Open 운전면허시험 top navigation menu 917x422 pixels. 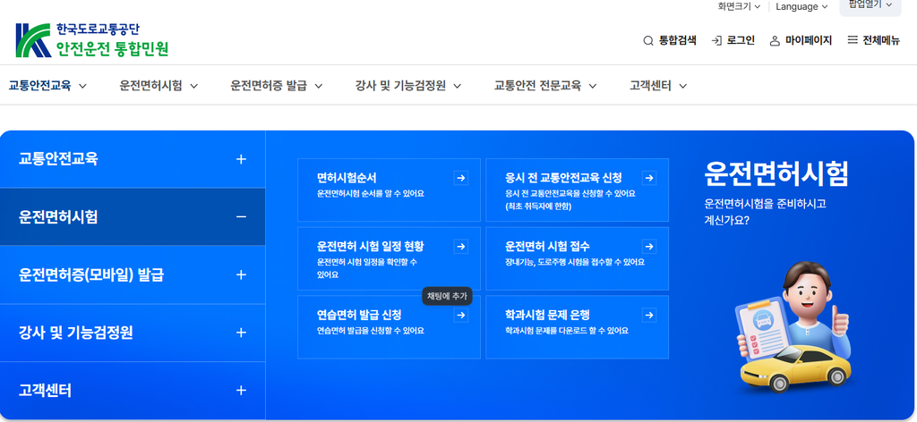click(x=159, y=86)
